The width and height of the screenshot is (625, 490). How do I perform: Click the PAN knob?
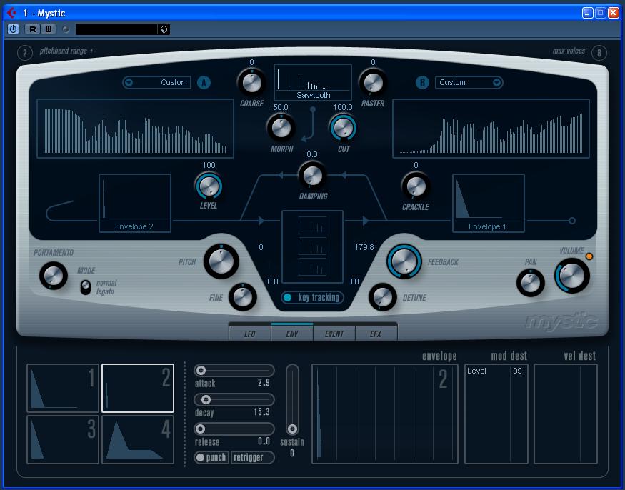click(x=531, y=283)
